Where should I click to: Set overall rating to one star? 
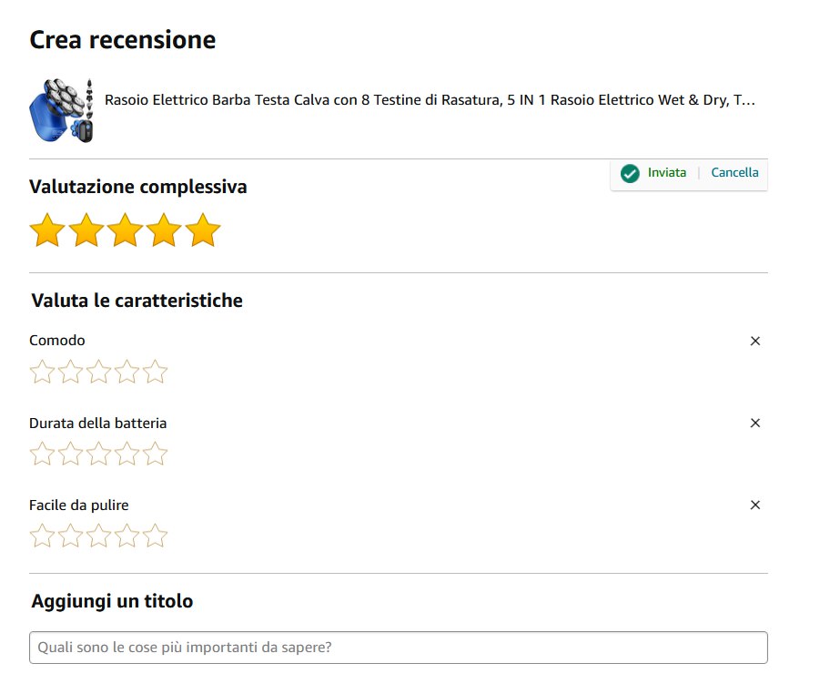click(47, 230)
